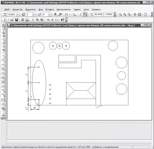Click the layers state icon before field 0
This screenshot has height=149, width=154.
click(39, 15)
